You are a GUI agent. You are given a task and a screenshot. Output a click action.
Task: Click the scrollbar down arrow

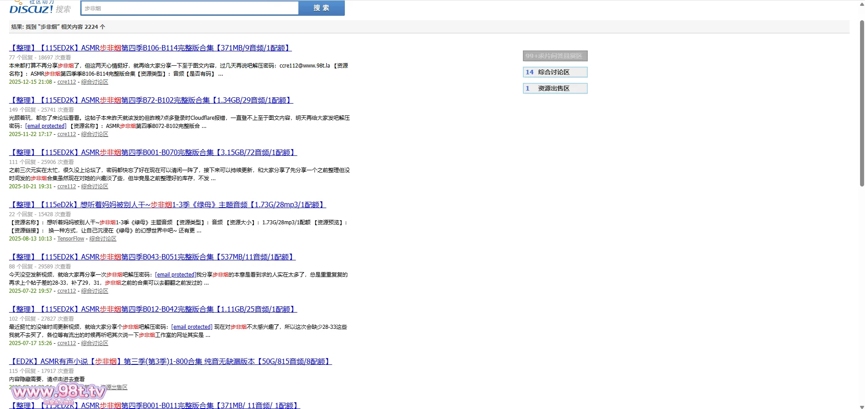pos(861,406)
